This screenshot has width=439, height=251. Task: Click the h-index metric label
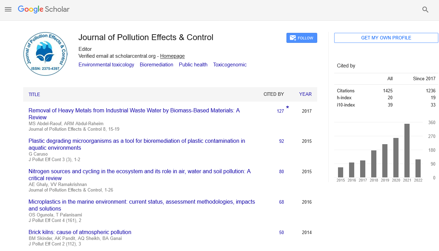coord(344,98)
